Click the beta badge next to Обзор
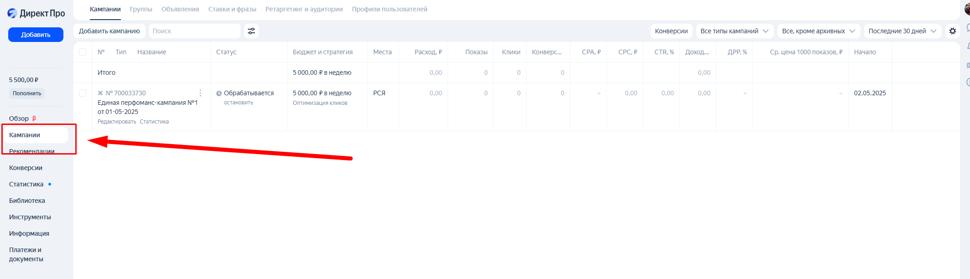 coord(34,119)
